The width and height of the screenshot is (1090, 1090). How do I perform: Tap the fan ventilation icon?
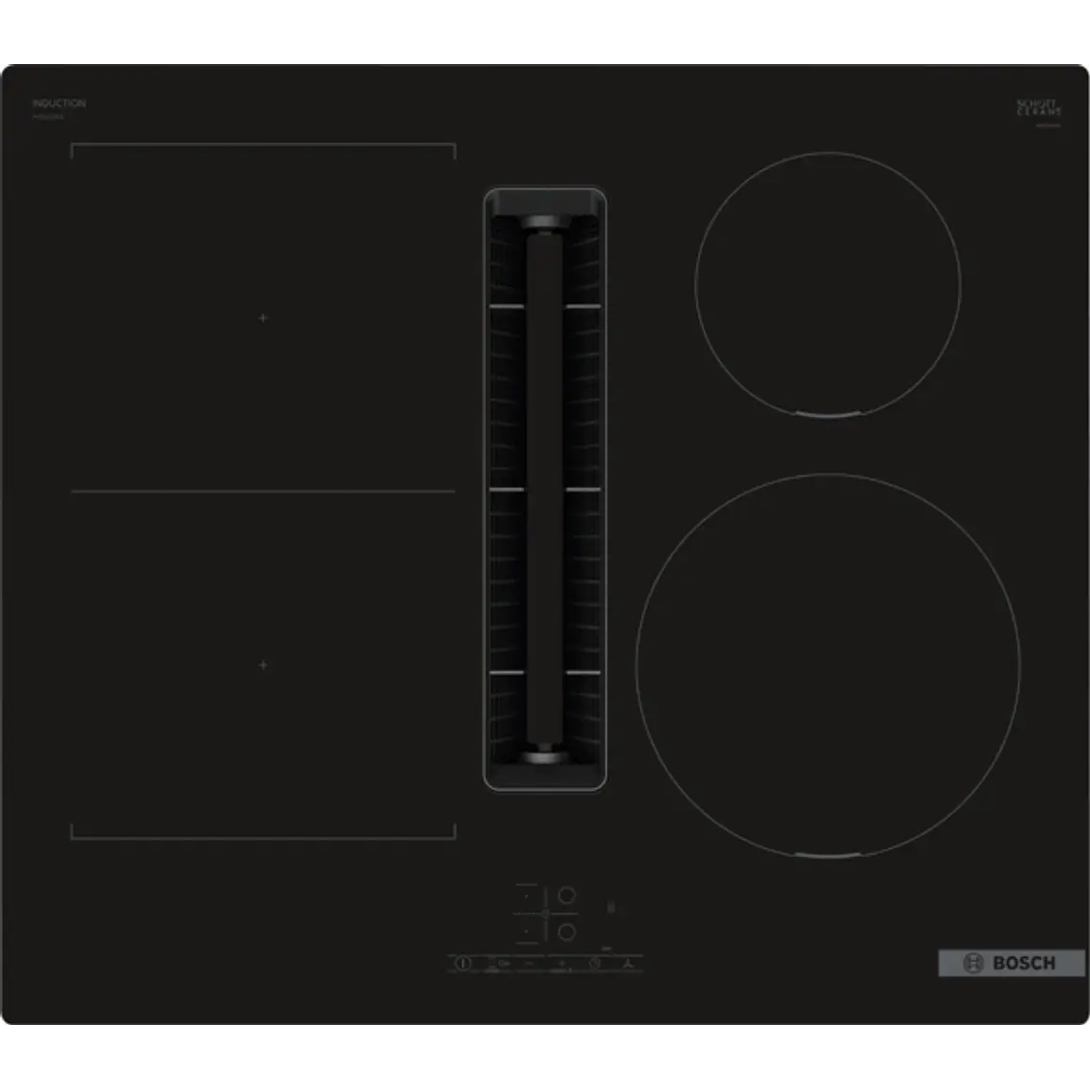[x=627, y=964]
